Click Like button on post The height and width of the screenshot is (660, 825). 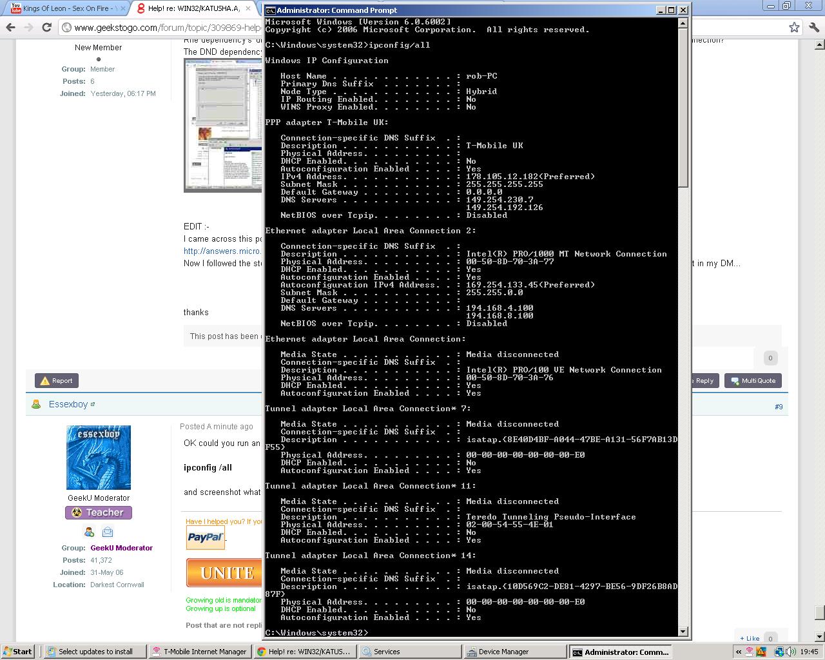click(750, 638)
